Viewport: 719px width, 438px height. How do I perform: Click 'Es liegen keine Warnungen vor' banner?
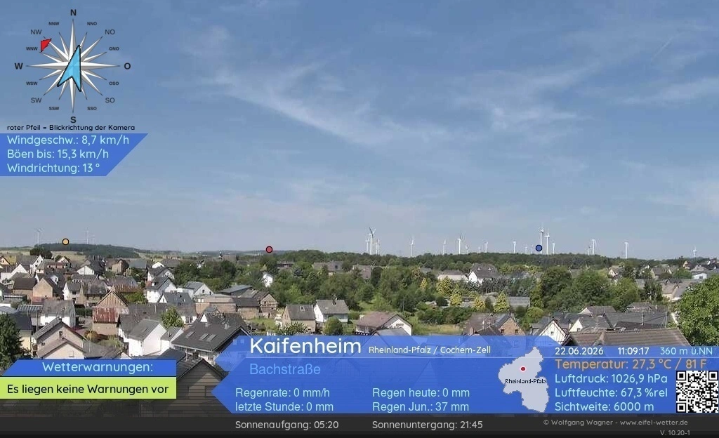point(88,389)
